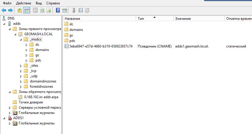Expand the _sites folder in the tree
Viewport: 252px width, 134px height.
[21, 66]
